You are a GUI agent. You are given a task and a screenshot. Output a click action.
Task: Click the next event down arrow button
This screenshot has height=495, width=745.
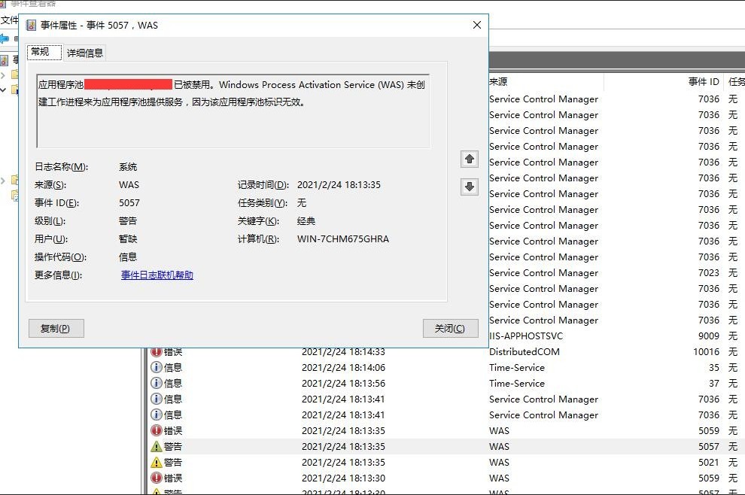[x=470, y=187]
